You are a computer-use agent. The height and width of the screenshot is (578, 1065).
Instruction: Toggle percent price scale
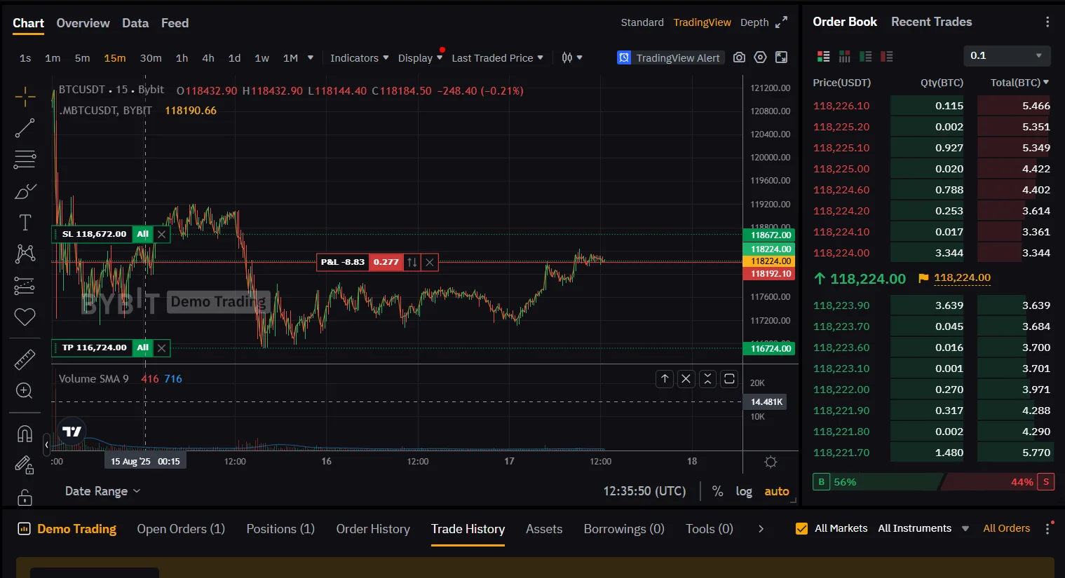(x=717, y=491)
